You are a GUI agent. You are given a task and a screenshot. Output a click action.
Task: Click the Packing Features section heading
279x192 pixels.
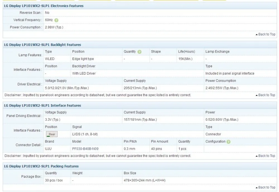[x=41, y=166]
